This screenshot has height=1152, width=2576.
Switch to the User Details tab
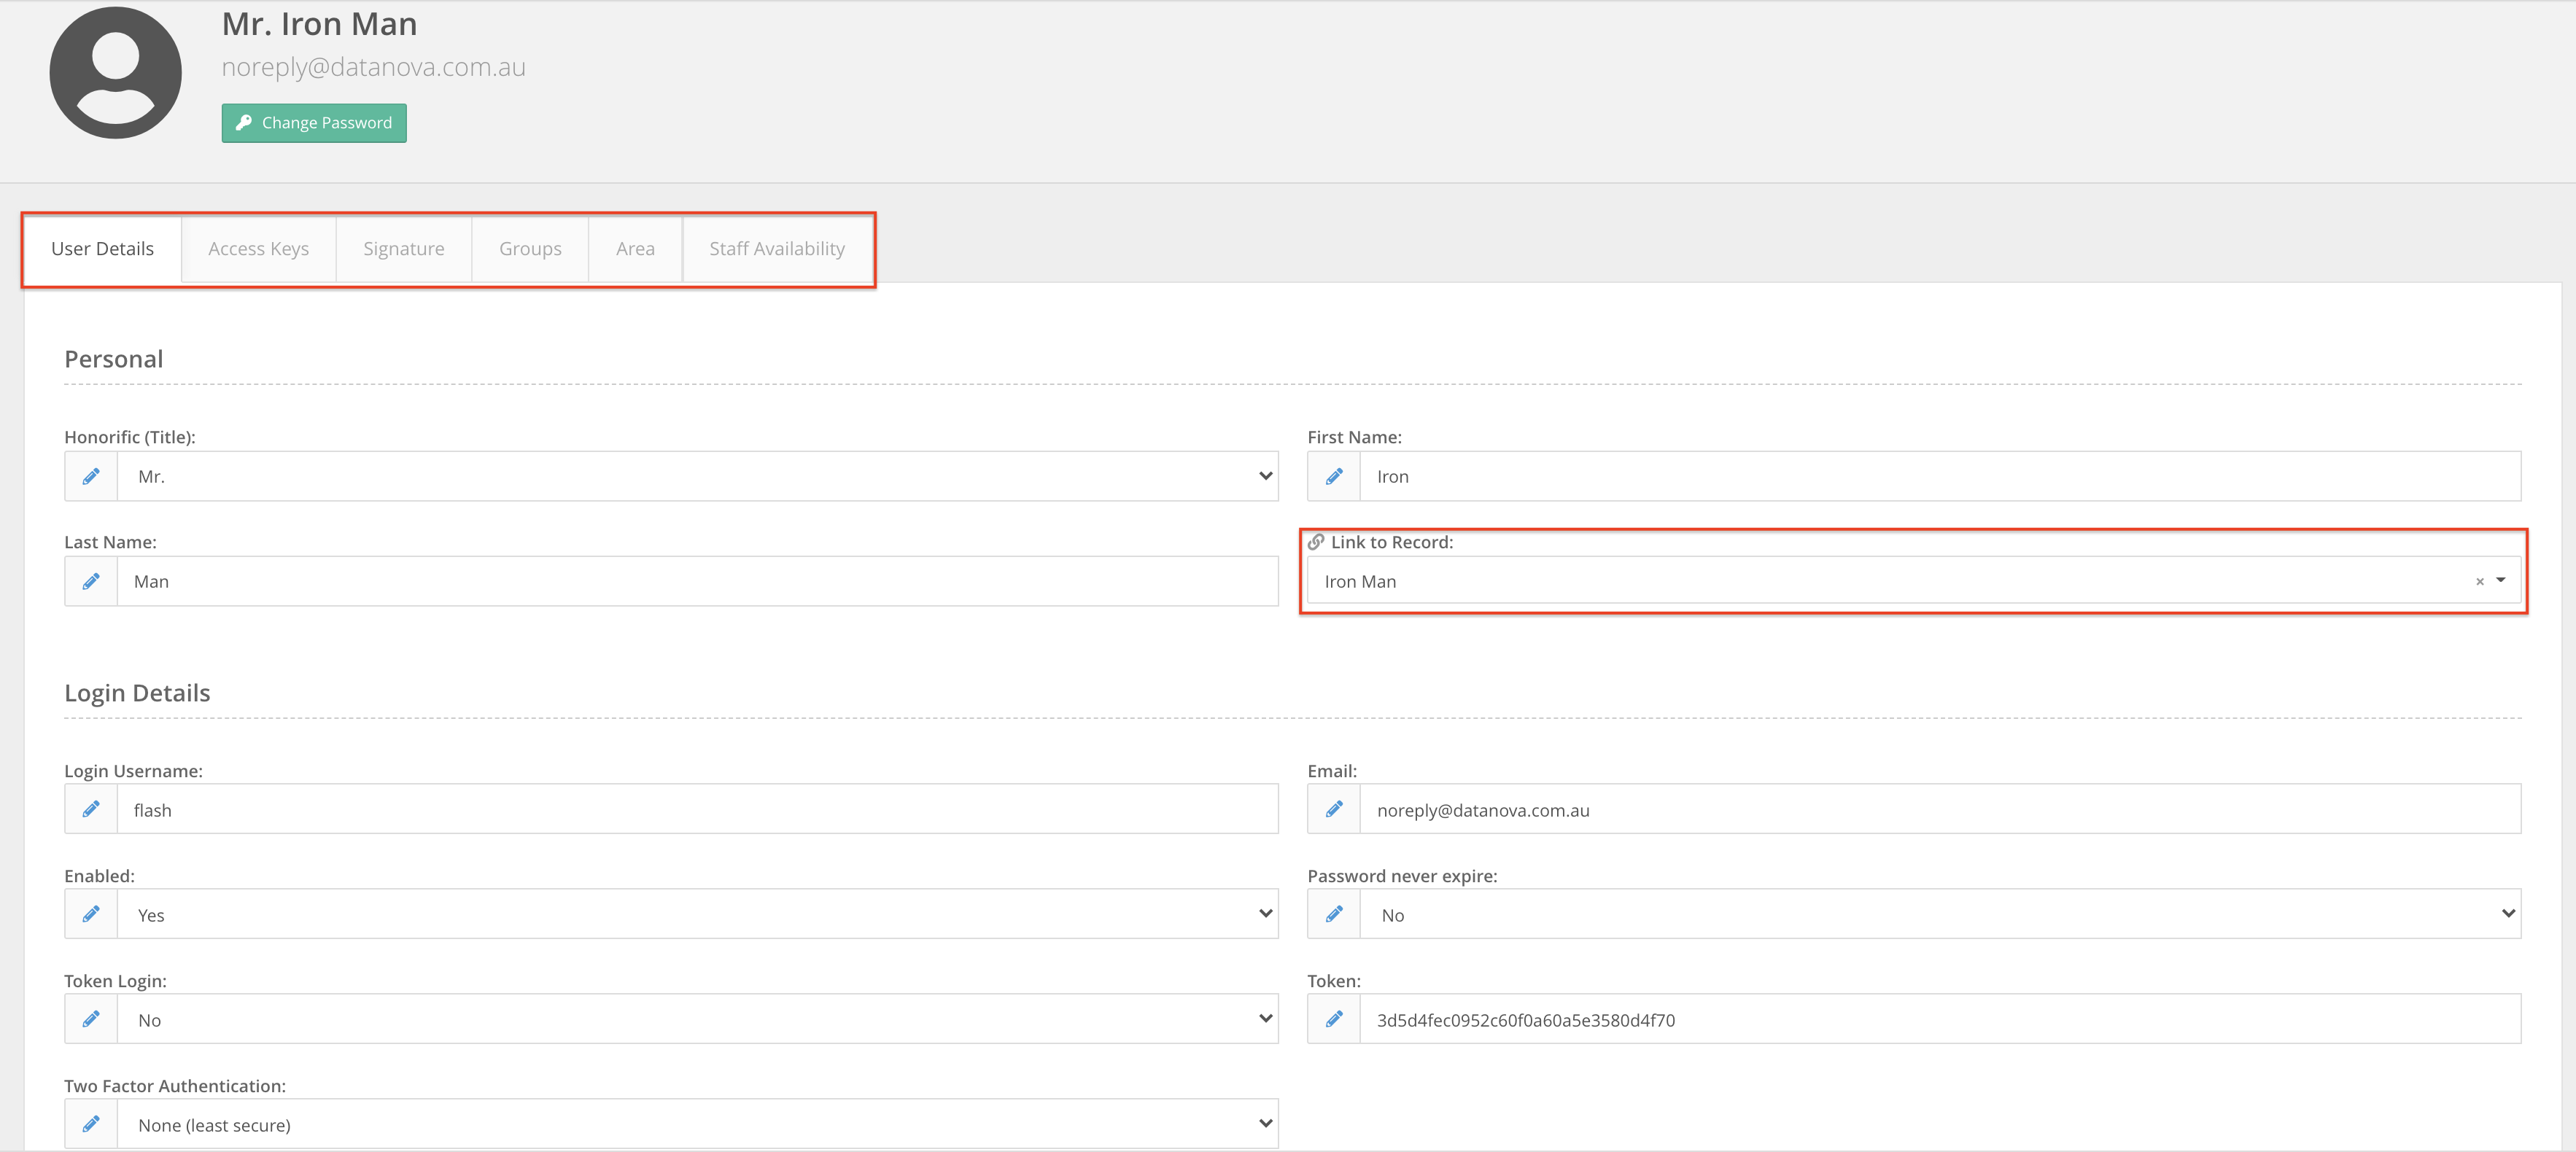tap(102, 249)
